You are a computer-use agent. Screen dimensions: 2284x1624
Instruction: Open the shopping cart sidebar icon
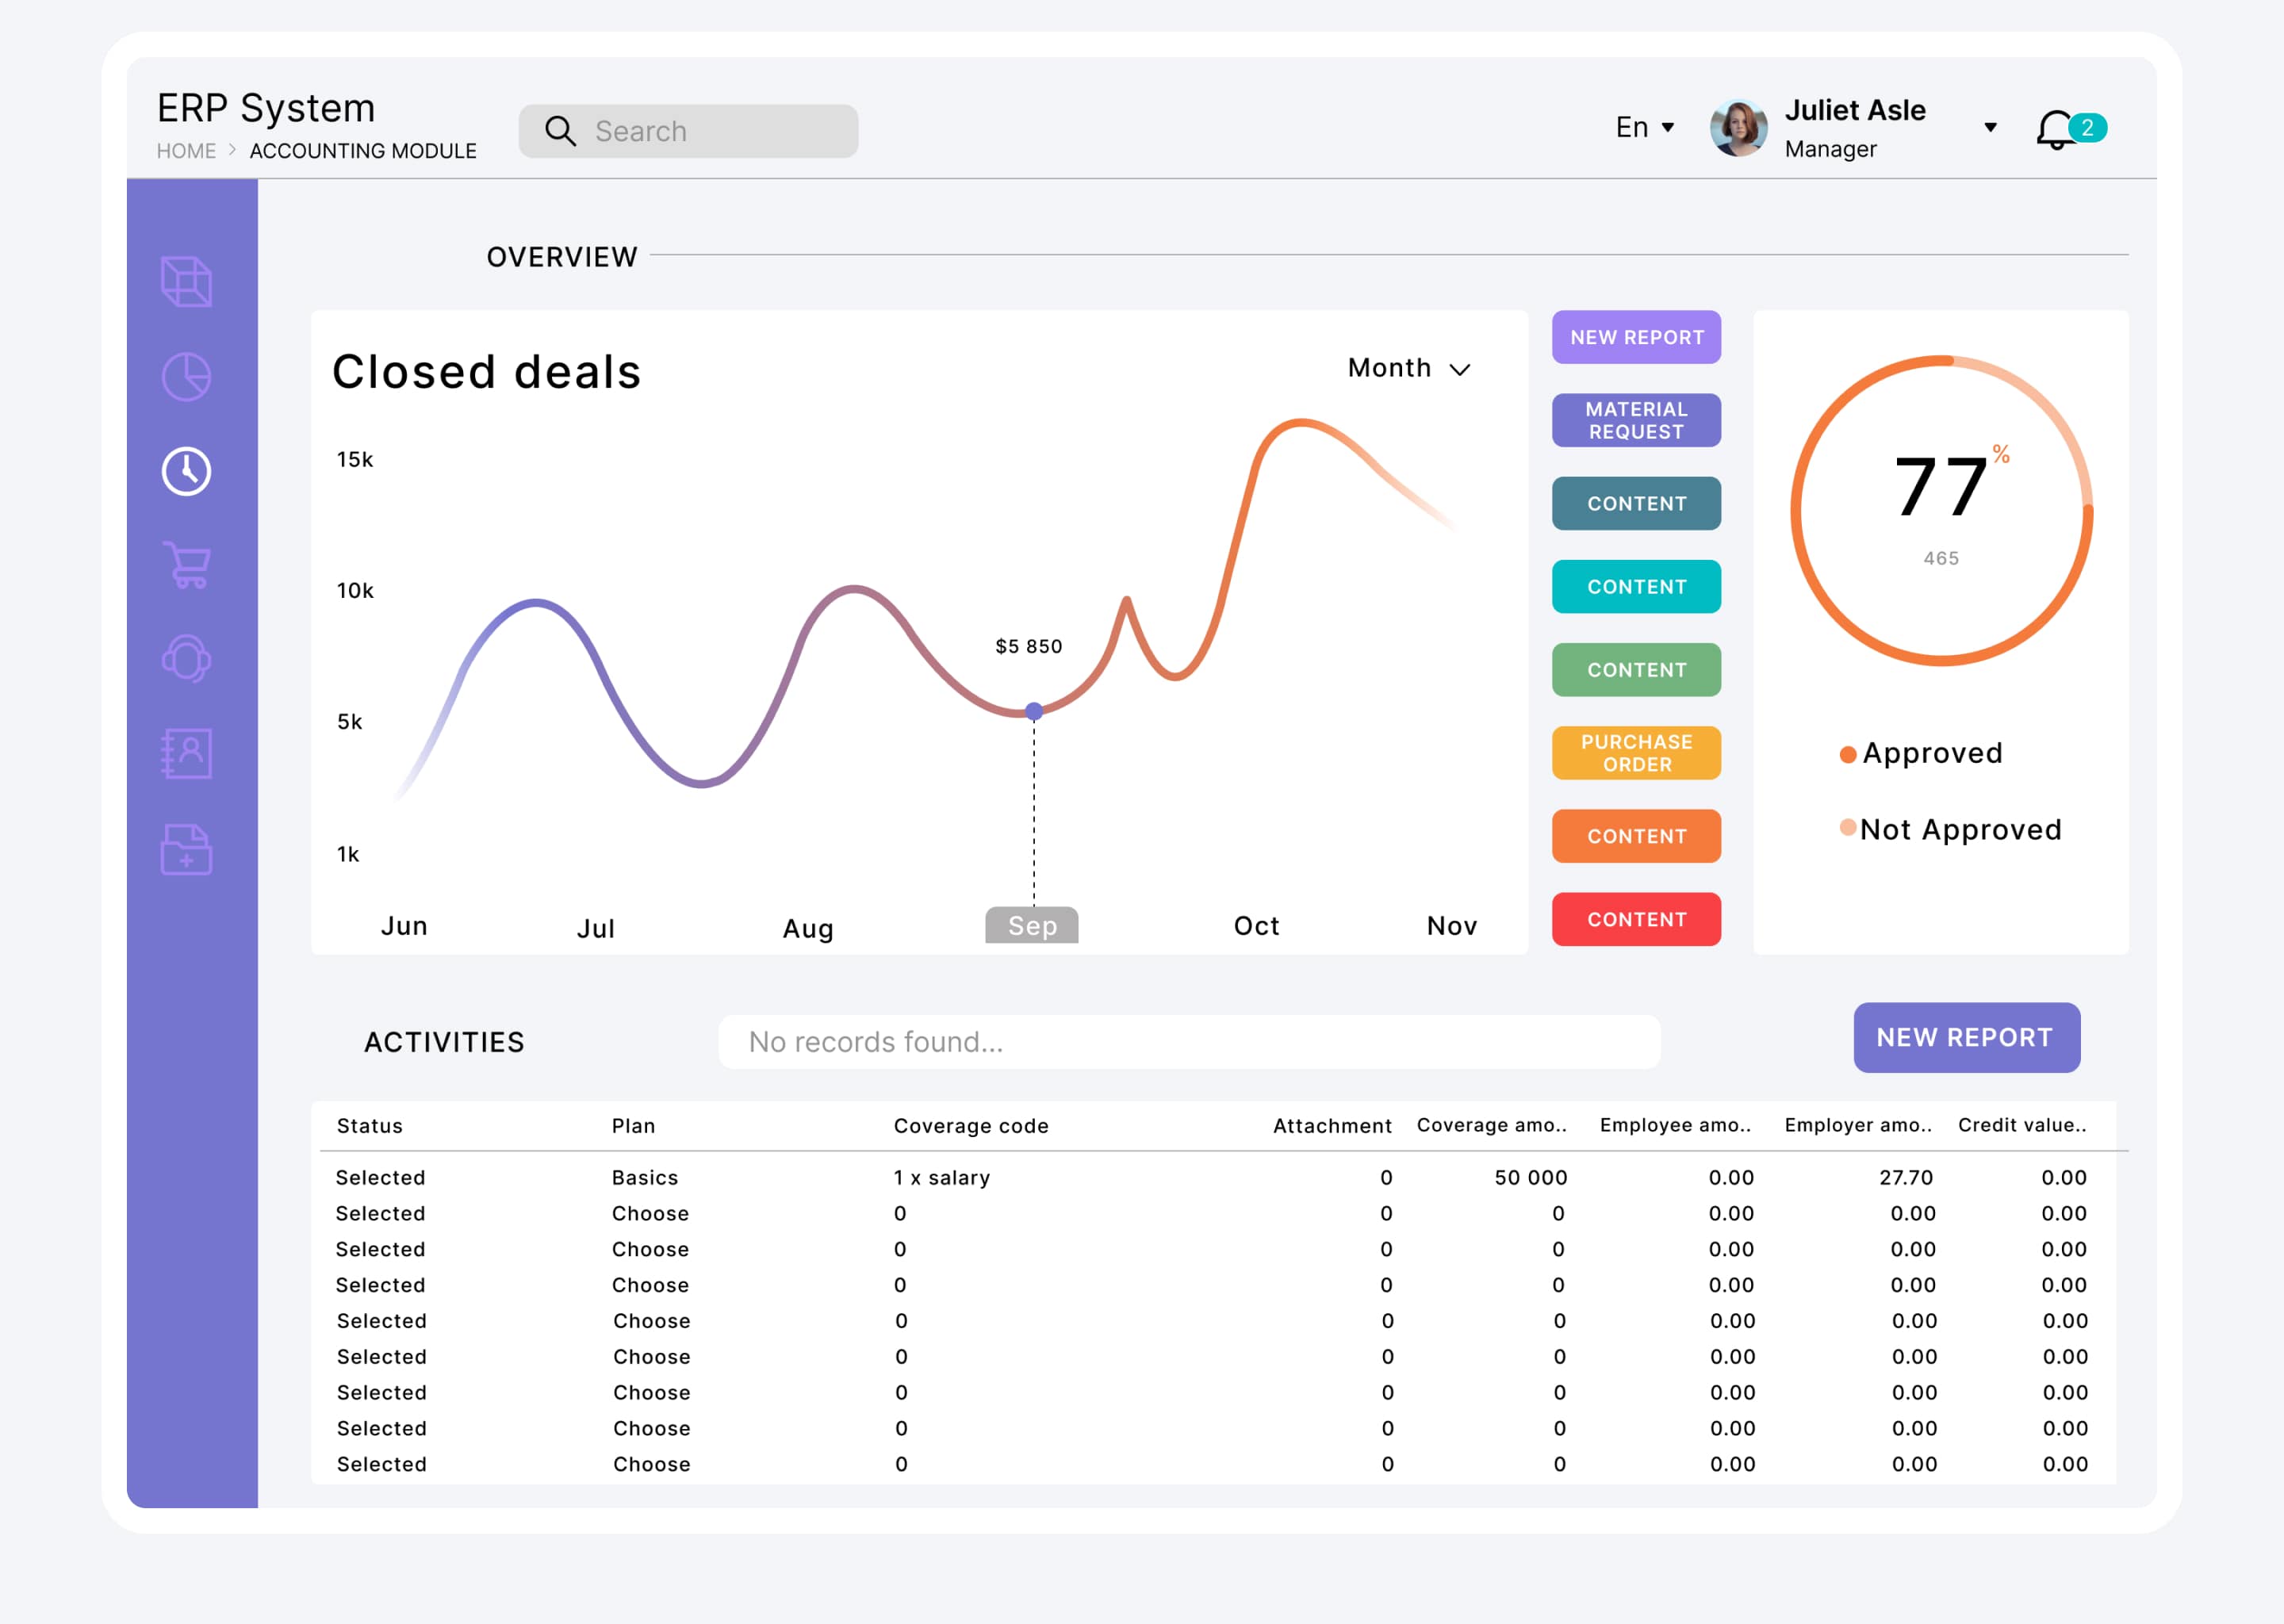coord(186,565)
